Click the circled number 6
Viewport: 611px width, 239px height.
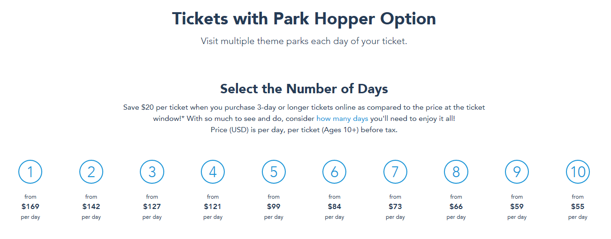coord(335,172)
